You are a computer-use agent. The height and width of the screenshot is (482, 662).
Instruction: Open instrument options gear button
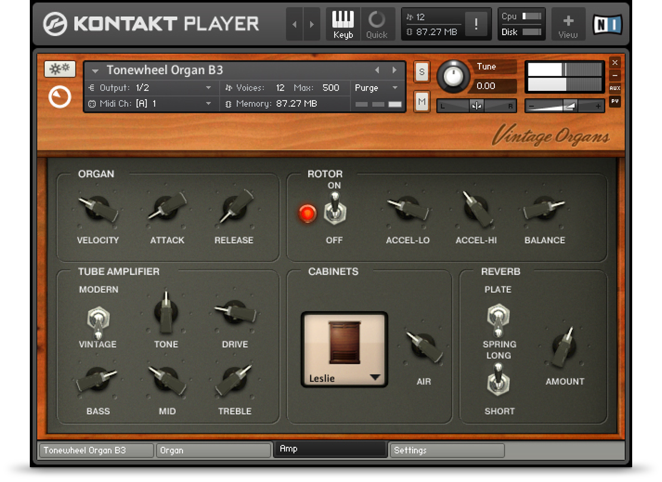tap(60, 69)
